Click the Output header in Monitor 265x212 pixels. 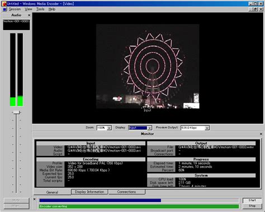201,143
